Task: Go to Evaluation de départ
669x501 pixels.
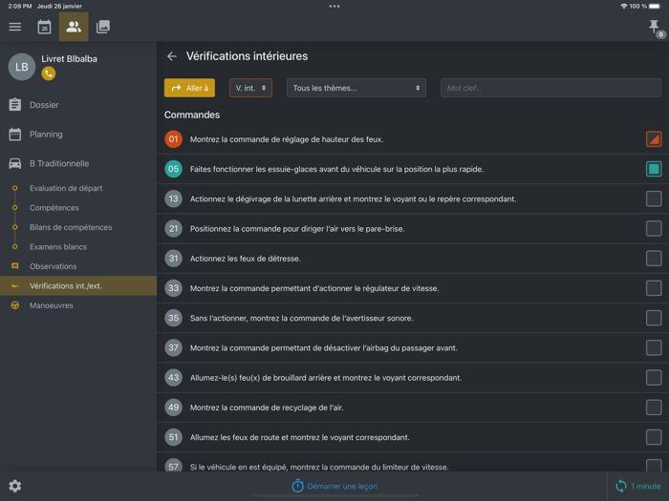Action: [78, 188]
